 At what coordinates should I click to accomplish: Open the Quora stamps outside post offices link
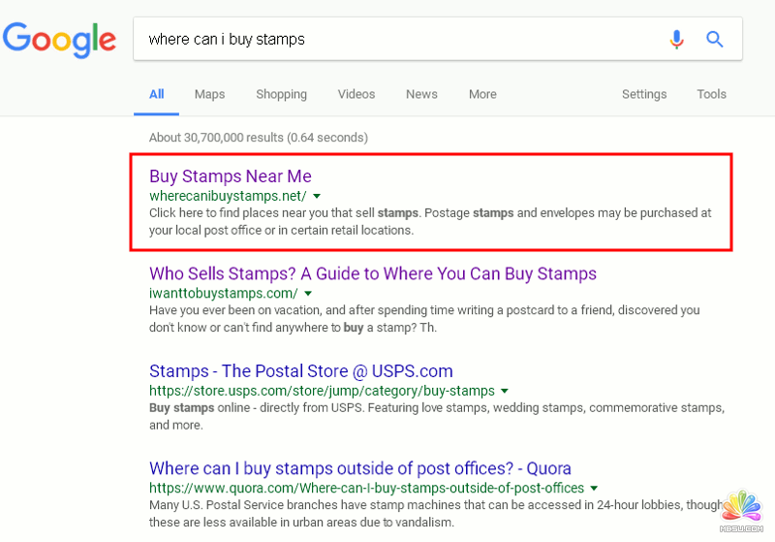[x=360, y=468]
